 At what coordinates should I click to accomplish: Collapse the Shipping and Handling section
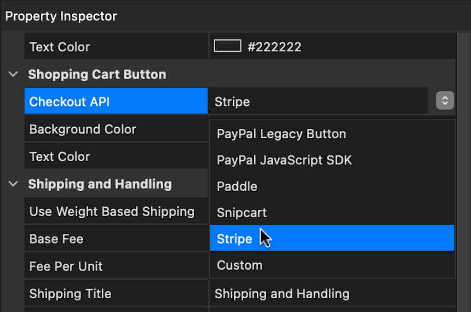[x=13, y=184]
